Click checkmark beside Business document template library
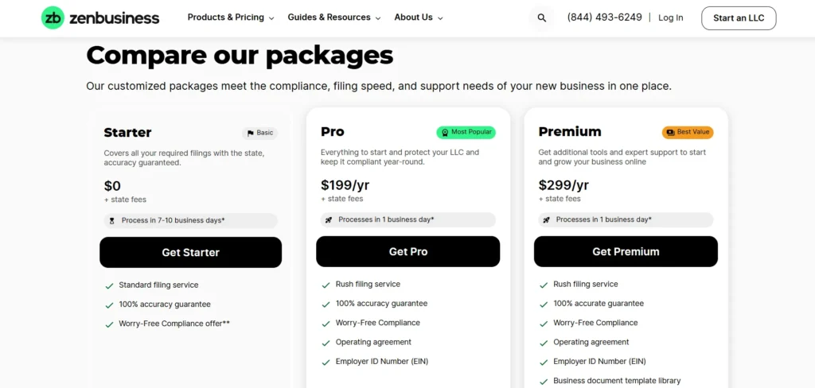The width and height of the screenshot is (815, 388). pyautogui.click(x=544, y=381)
